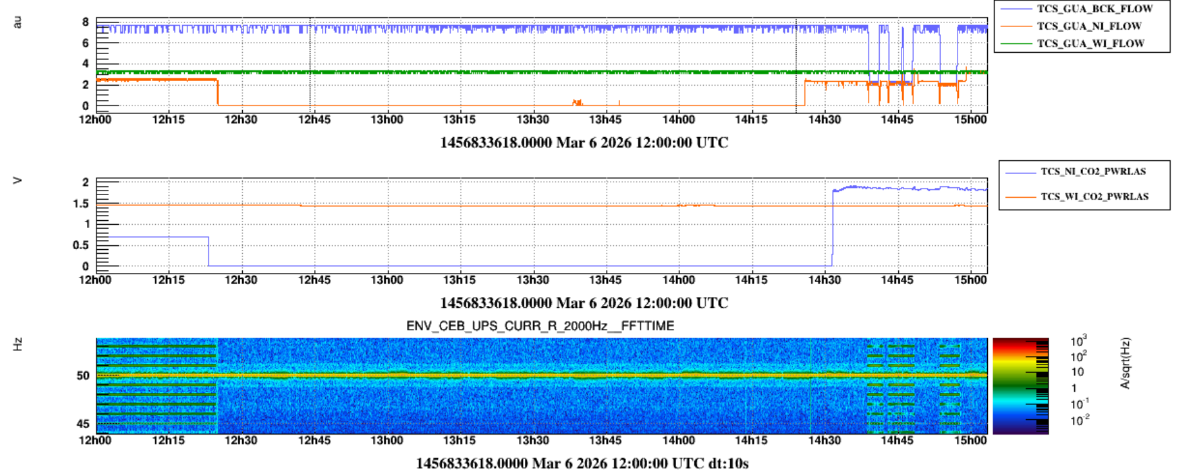The height and width of the screenshot is (472, 1181).
Task: Select the 50 Hz tick label on the spectrogram axis
Action: point(83,375)
